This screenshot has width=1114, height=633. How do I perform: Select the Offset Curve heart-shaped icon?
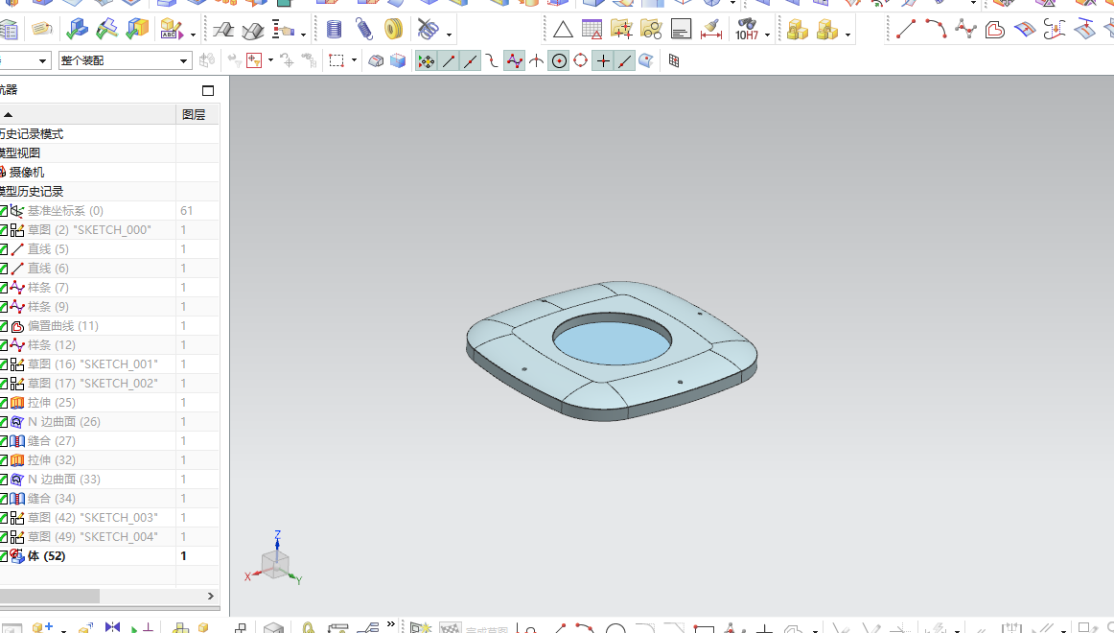point(995,29)
